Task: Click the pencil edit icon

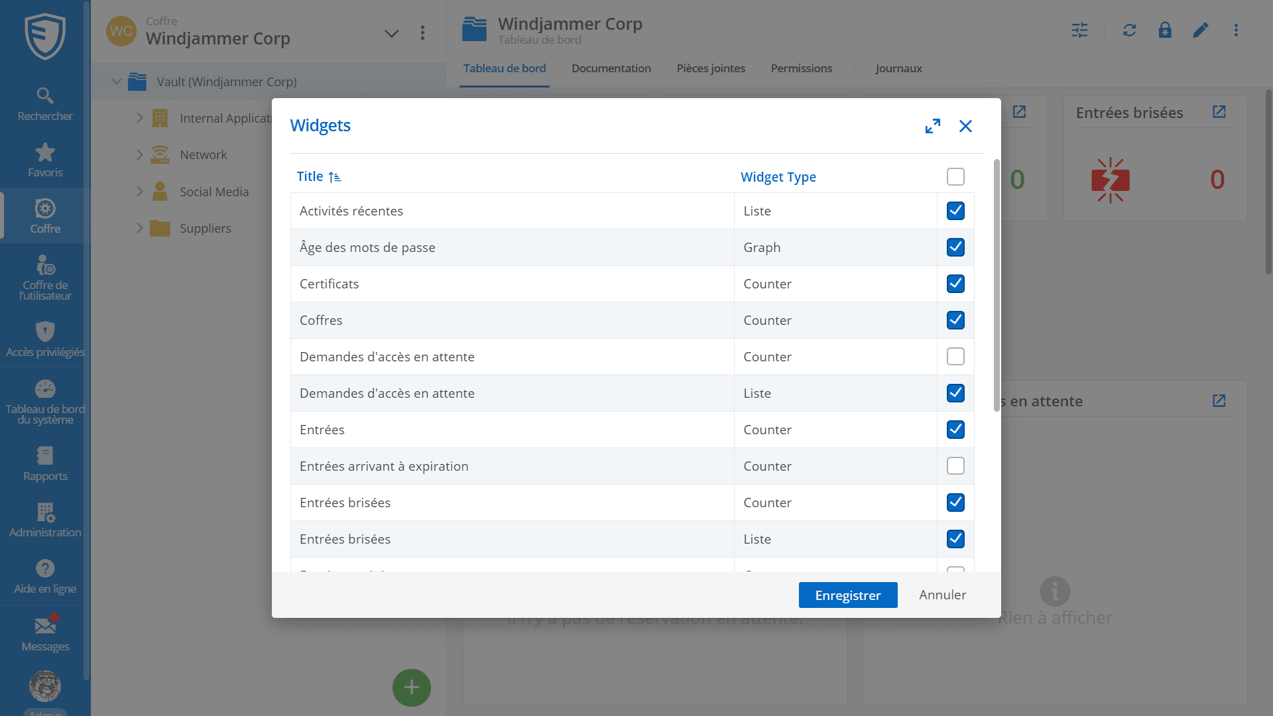Action: tap(1200, 30)
